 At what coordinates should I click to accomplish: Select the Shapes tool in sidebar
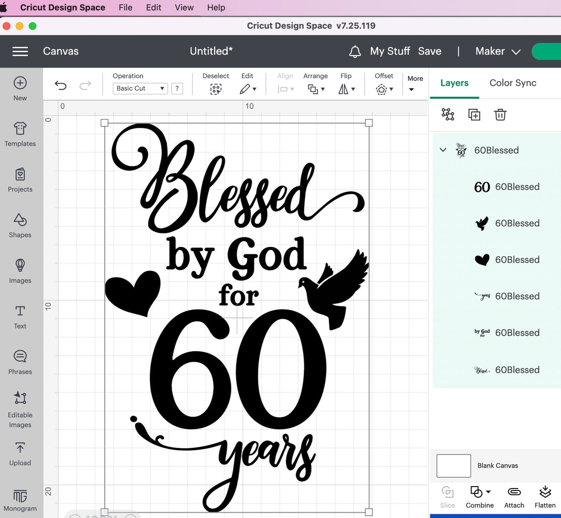(20, 226)
